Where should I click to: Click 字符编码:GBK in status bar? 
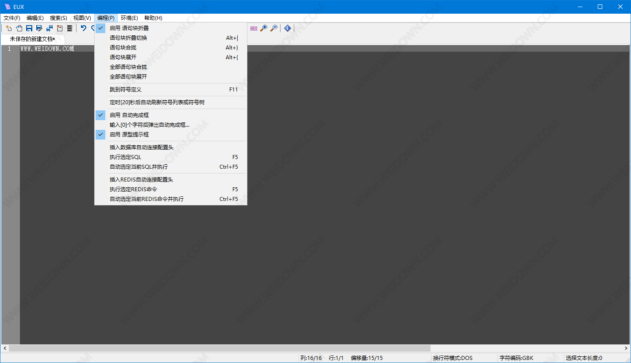(516, 358)
